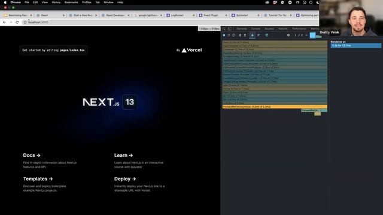Go back with the browser back arrow

(4, 22)
